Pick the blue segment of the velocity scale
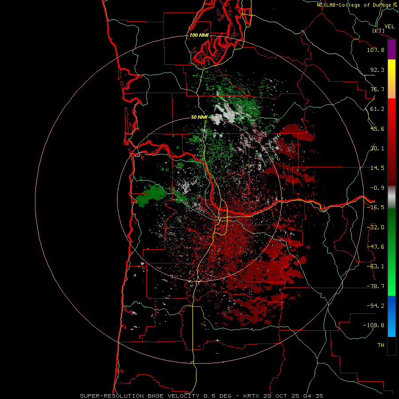Viewport: 399px width, 399px height. click(391, 316)
